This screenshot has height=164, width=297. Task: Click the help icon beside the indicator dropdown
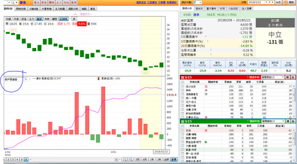(x=30, y=80)
